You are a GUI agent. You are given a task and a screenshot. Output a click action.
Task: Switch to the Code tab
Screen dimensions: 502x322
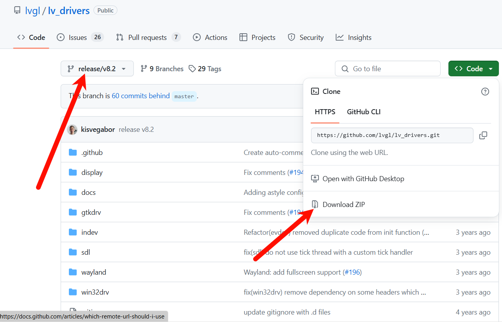click(31, 38)
